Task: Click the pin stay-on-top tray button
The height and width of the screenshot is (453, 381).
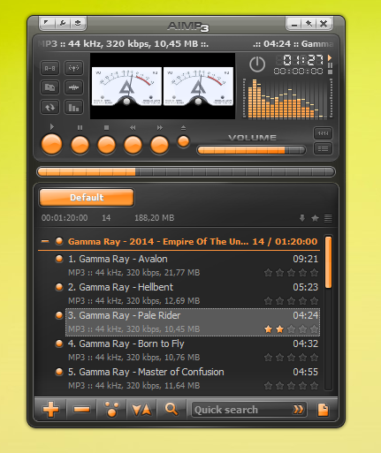Action: click(309, 24)
